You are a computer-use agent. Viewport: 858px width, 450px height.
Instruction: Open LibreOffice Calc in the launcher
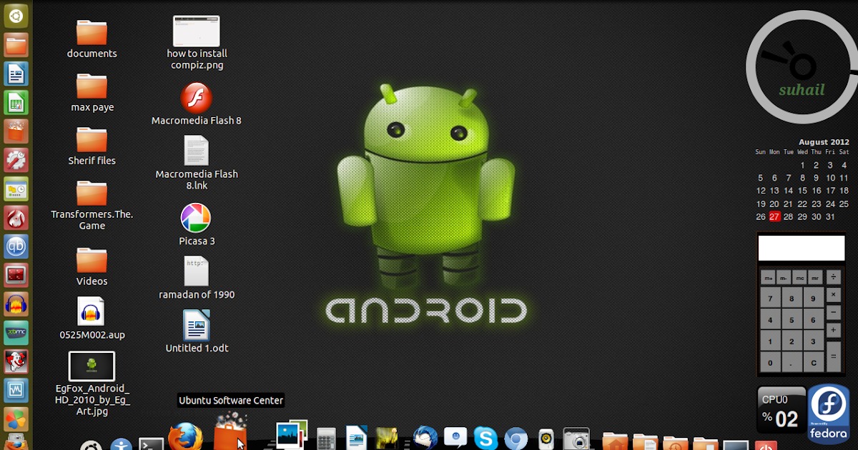(x=16, y=102)
